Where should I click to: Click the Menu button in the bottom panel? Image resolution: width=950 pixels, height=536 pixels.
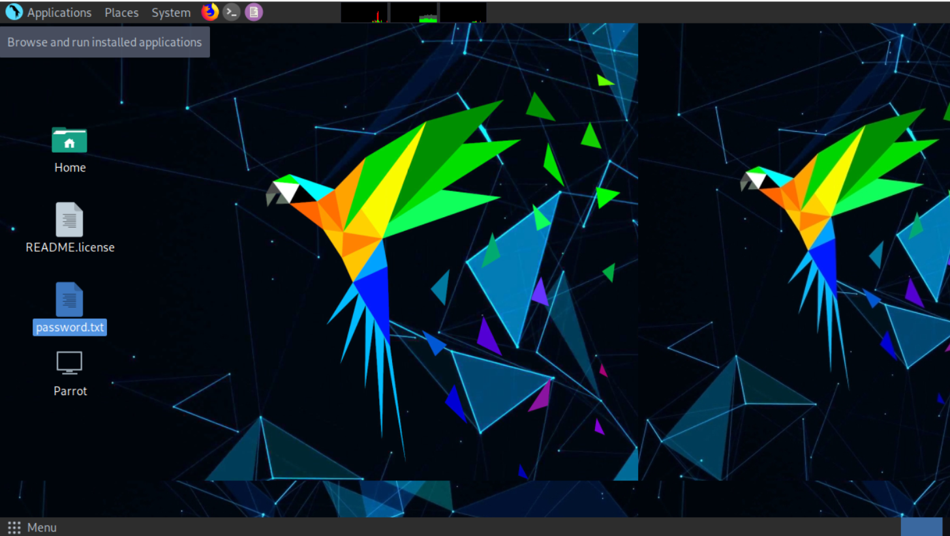(42, 528)
